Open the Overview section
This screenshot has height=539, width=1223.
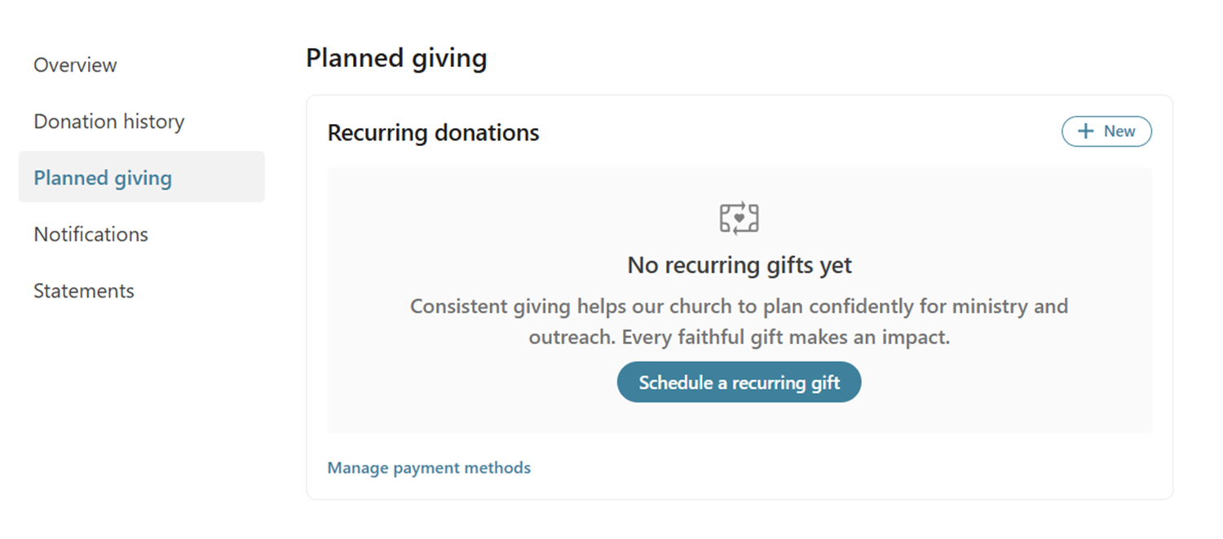(x=75, y=65)
